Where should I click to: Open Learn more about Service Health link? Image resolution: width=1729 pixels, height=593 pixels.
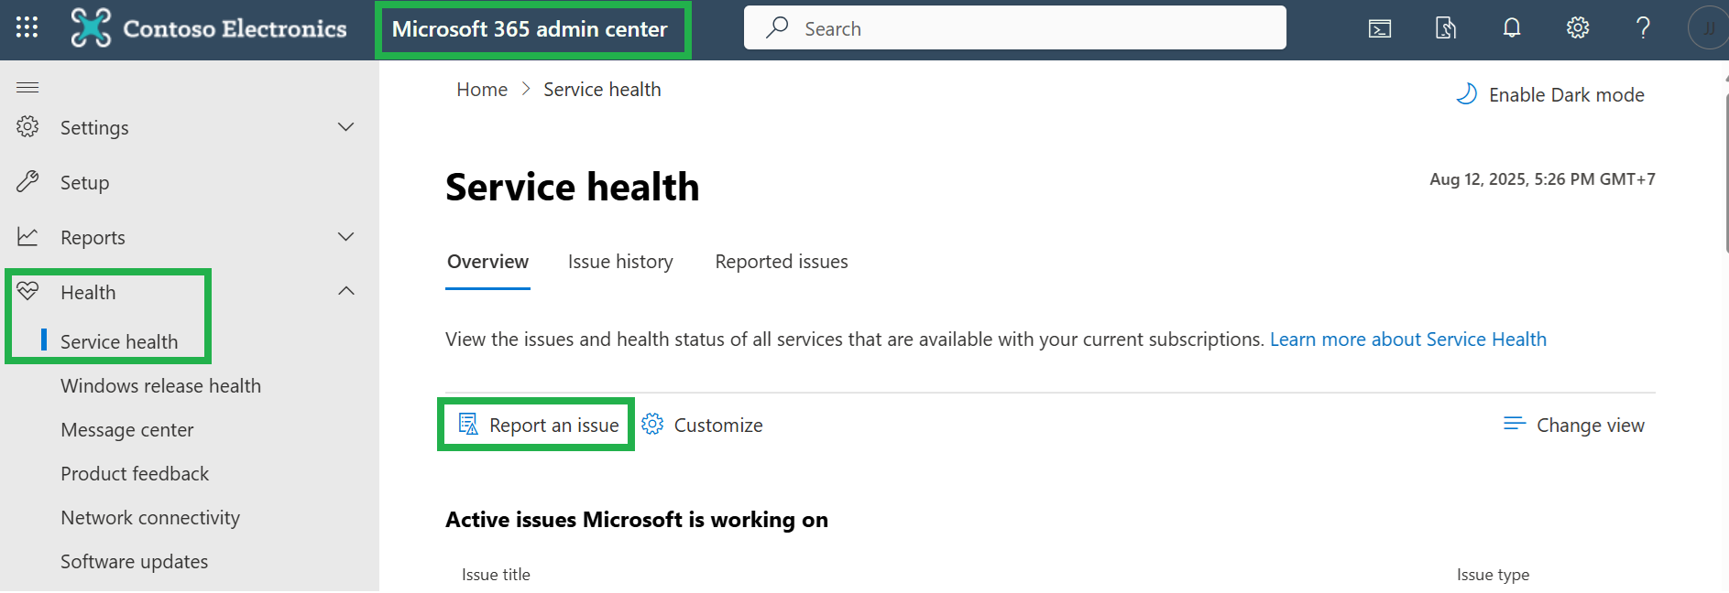pyautogui.click(x=1407, y=340)
